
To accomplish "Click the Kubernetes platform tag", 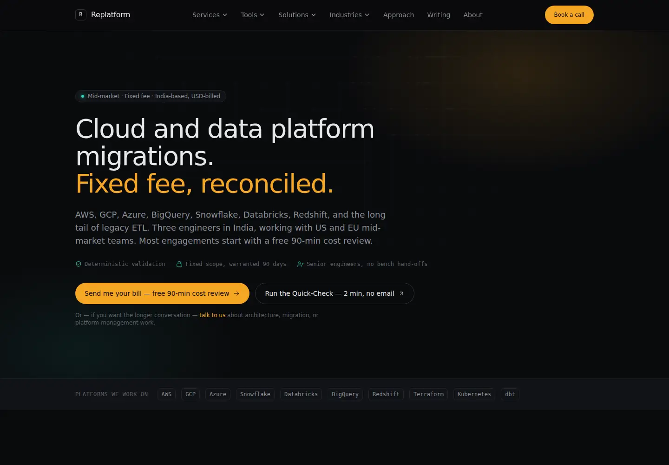I will pyautogui.click(x=474, y=394).
